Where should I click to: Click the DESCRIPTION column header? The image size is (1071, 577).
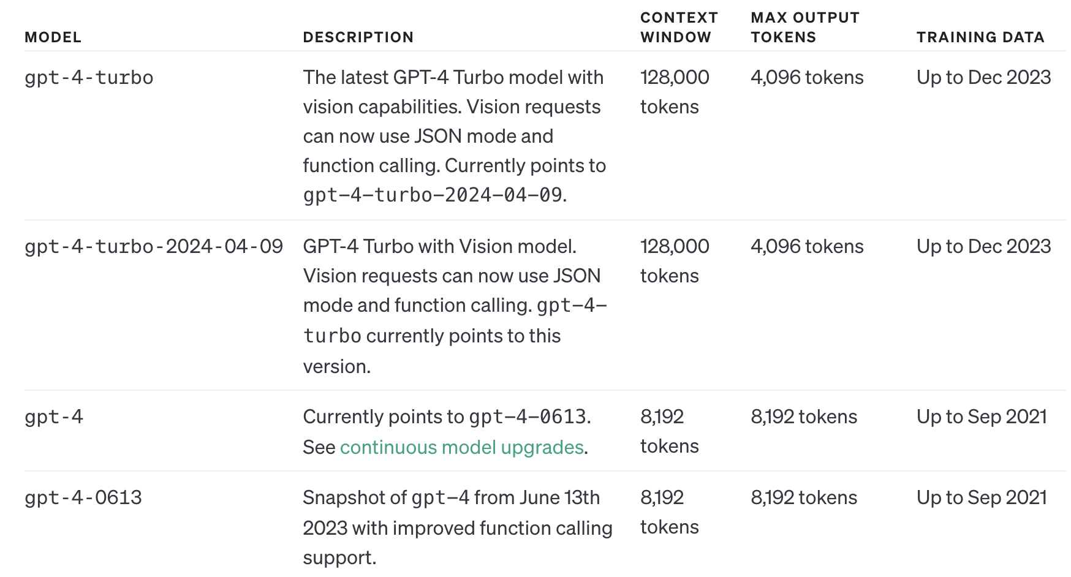coord(358,37)
